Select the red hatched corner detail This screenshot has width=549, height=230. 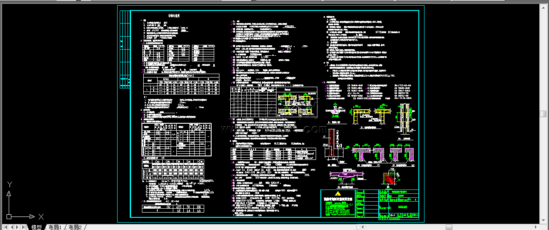[387, 178]
